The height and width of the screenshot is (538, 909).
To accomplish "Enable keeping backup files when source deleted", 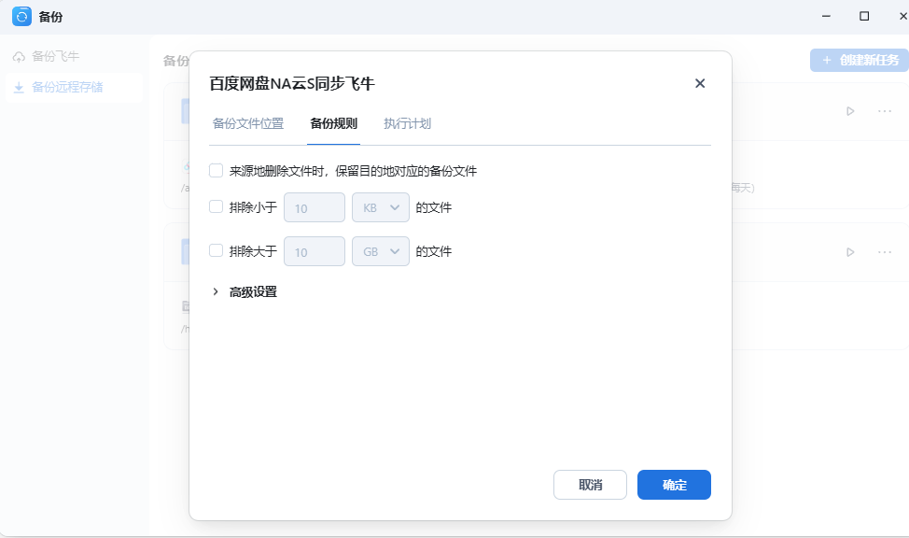I will [x=217, y=171].
